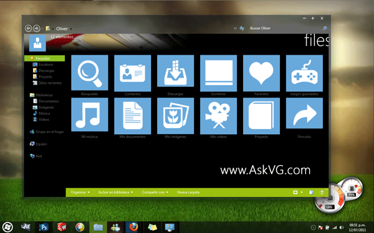Launch SolidWorks from the taskbar
This screenshot has width=374, height=233.
click(62, 227)
